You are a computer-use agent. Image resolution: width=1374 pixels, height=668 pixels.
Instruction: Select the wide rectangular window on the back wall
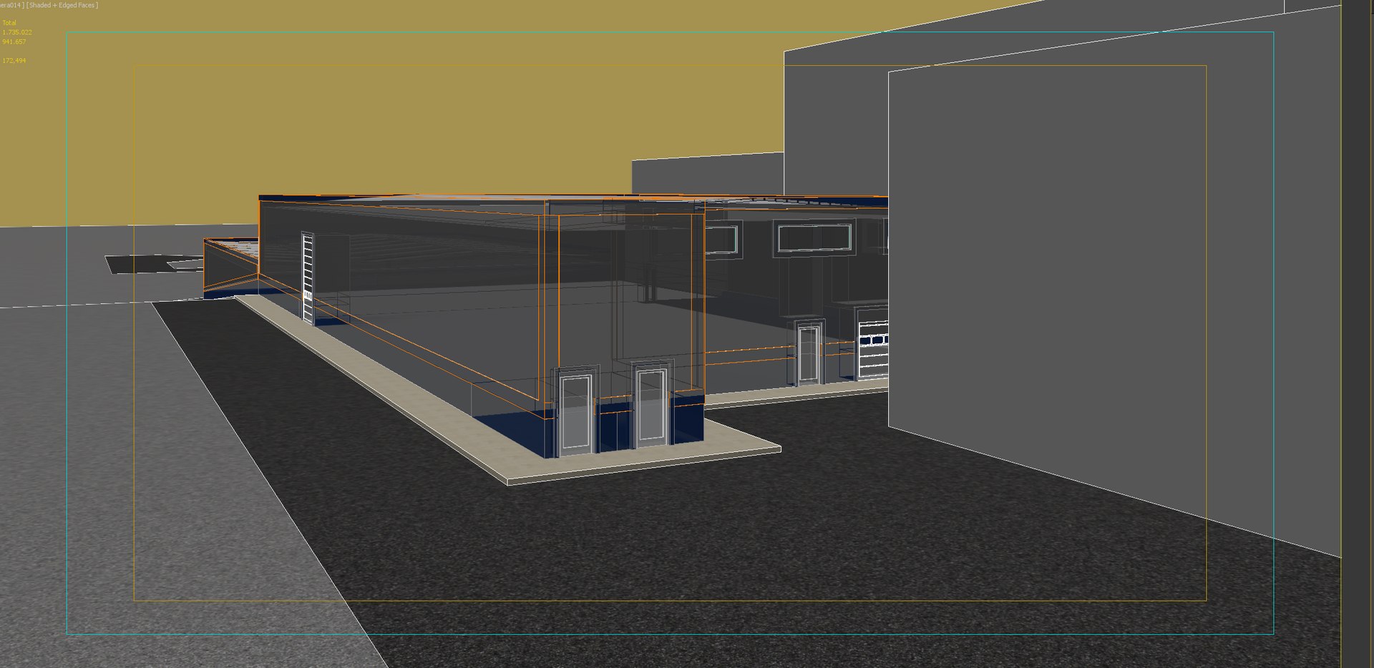(x=814, y=238)
